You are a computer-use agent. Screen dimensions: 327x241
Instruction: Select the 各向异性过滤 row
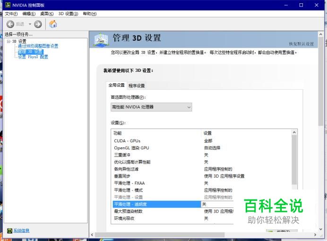click(203, 169)
